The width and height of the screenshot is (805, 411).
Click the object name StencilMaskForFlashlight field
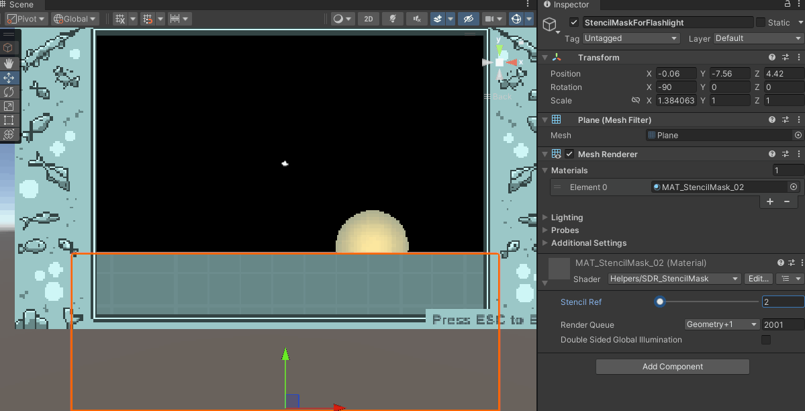667,23
